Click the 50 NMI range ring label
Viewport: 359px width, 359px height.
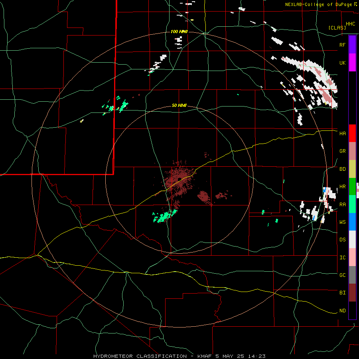point(179,106)
